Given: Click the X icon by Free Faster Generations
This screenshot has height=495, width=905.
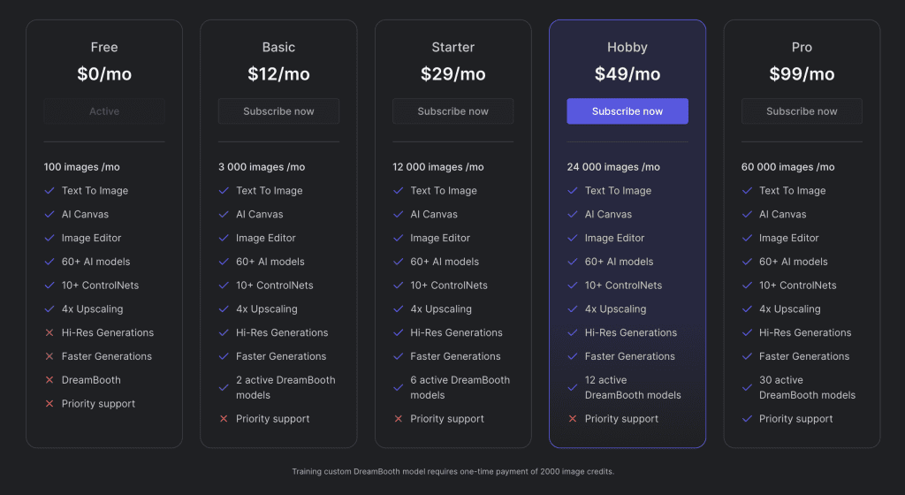Looking at the screenshot, I should click(49, 356).
